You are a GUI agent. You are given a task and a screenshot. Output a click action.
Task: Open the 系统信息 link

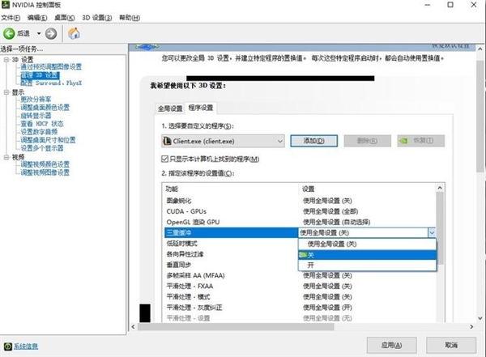click(x=26, y=346)
